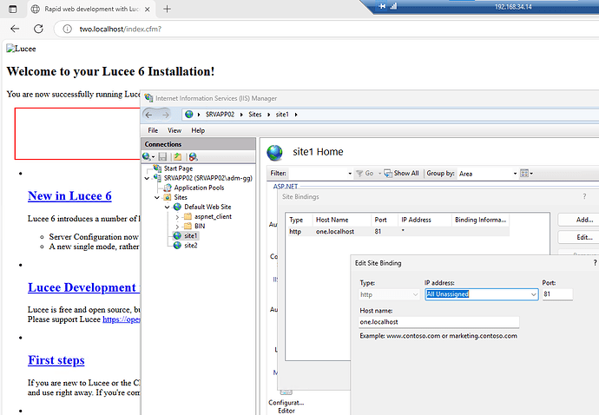The height and width of the screenshot is (415, 599).
Task: Expand the aspnet_client folder node
Action: click(x=177, y=217)
